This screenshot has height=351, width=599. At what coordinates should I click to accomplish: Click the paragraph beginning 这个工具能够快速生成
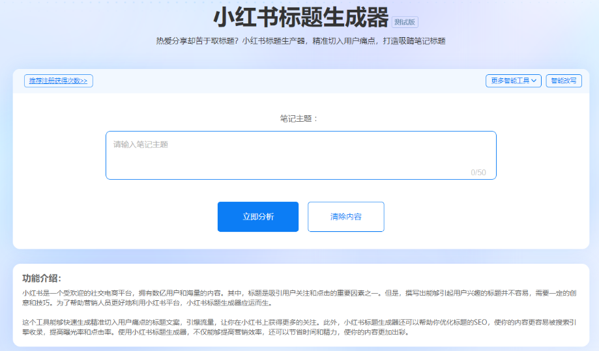point(299,322)
